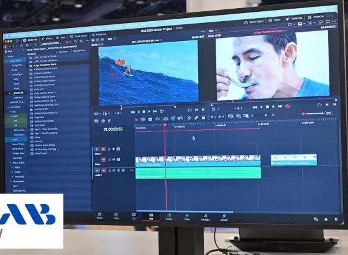Image resolution: width=348 pixels, height=255 pixels.
Task: Lock the Audio 1 track
Action: 109,170
